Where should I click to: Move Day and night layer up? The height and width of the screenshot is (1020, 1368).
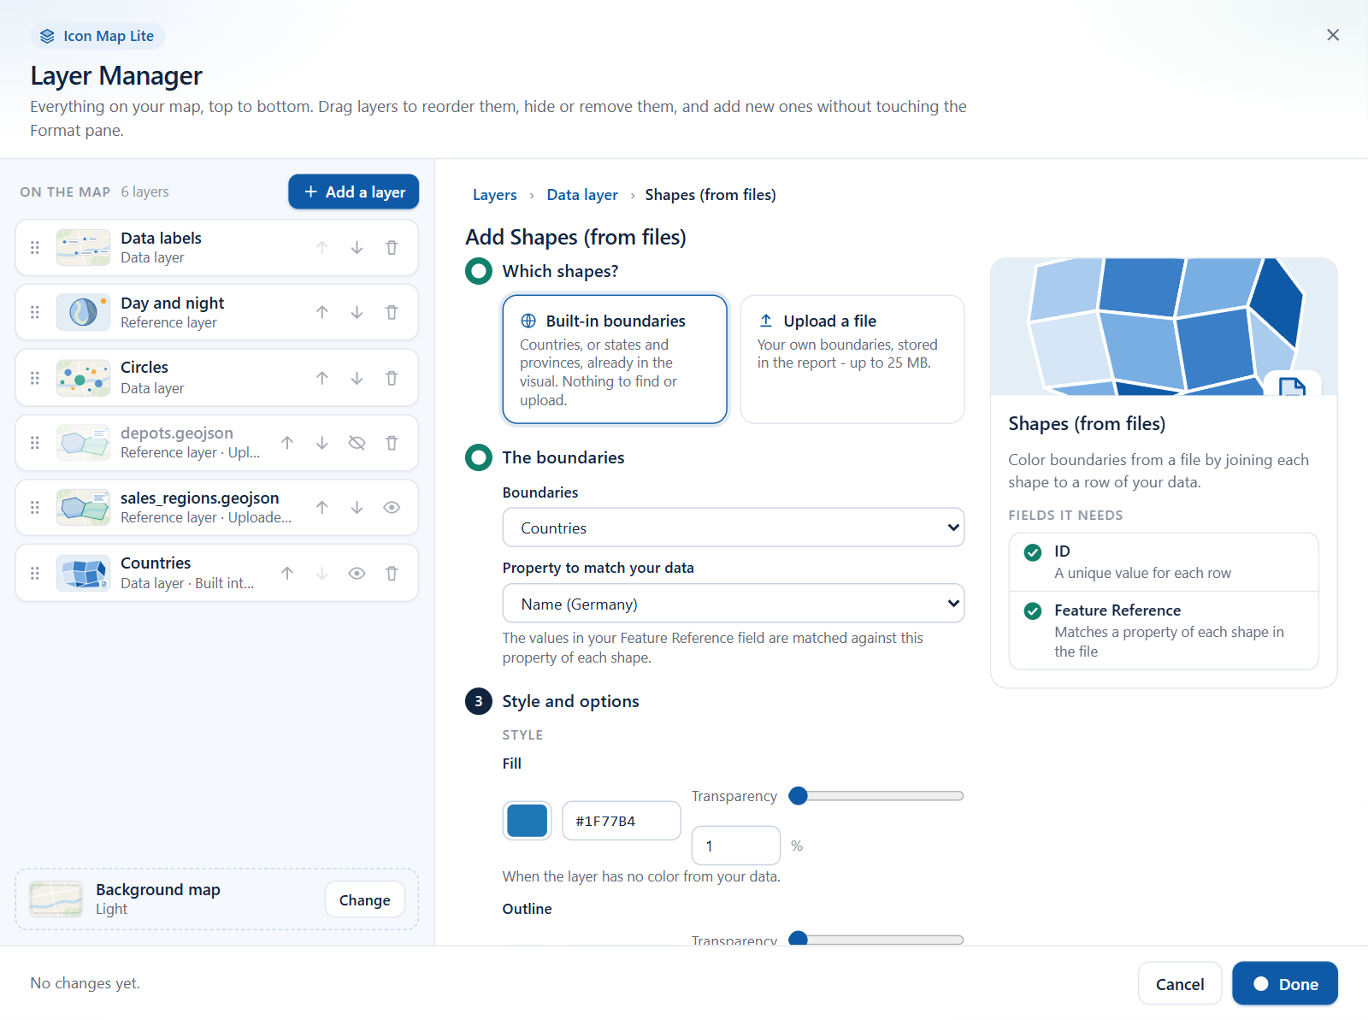tap(322, 313)
